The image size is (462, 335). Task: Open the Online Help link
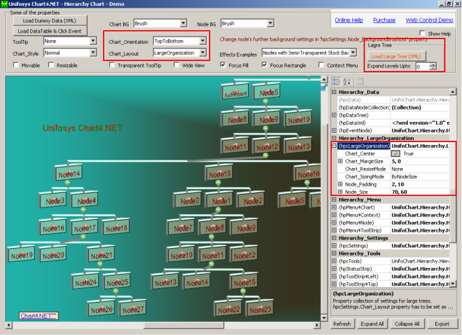click(349, 20)
